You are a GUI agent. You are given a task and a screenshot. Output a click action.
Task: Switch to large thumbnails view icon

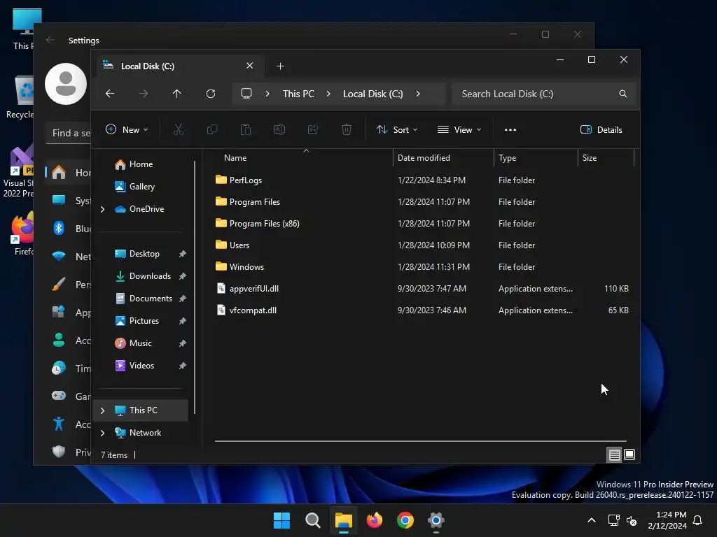(x=629, y=454)
